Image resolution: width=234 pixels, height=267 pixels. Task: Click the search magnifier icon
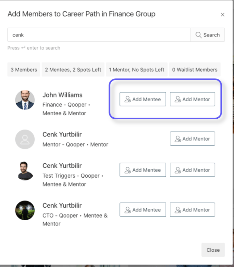(x=199, y=35)
